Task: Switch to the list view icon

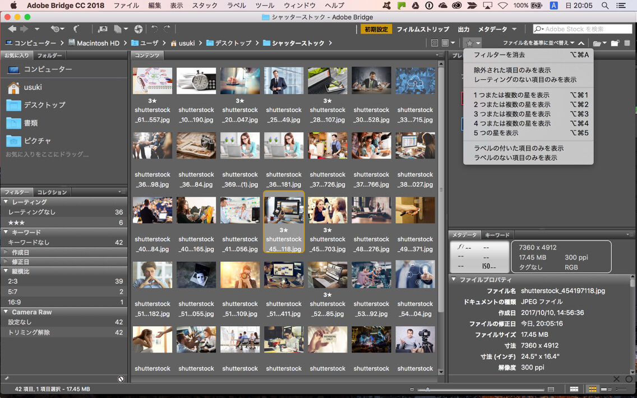Action: coord(621,389)
